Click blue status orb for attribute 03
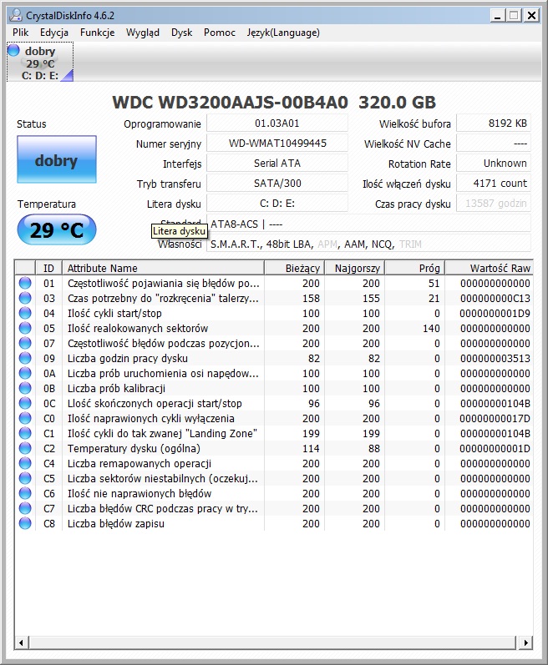 (25, 298)
